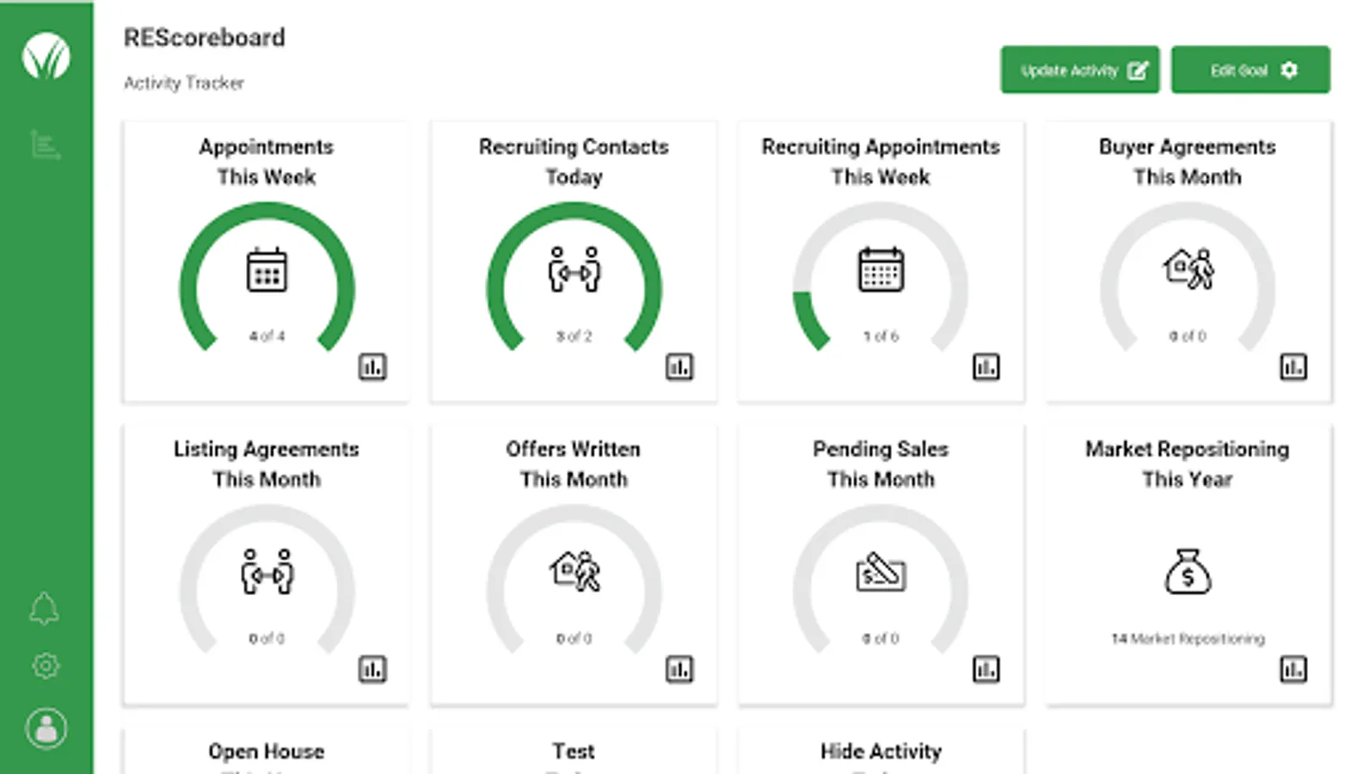This screenshot has width=1357, height=774.
Task: Open the user profile avatar
Action: click(46, 728)
